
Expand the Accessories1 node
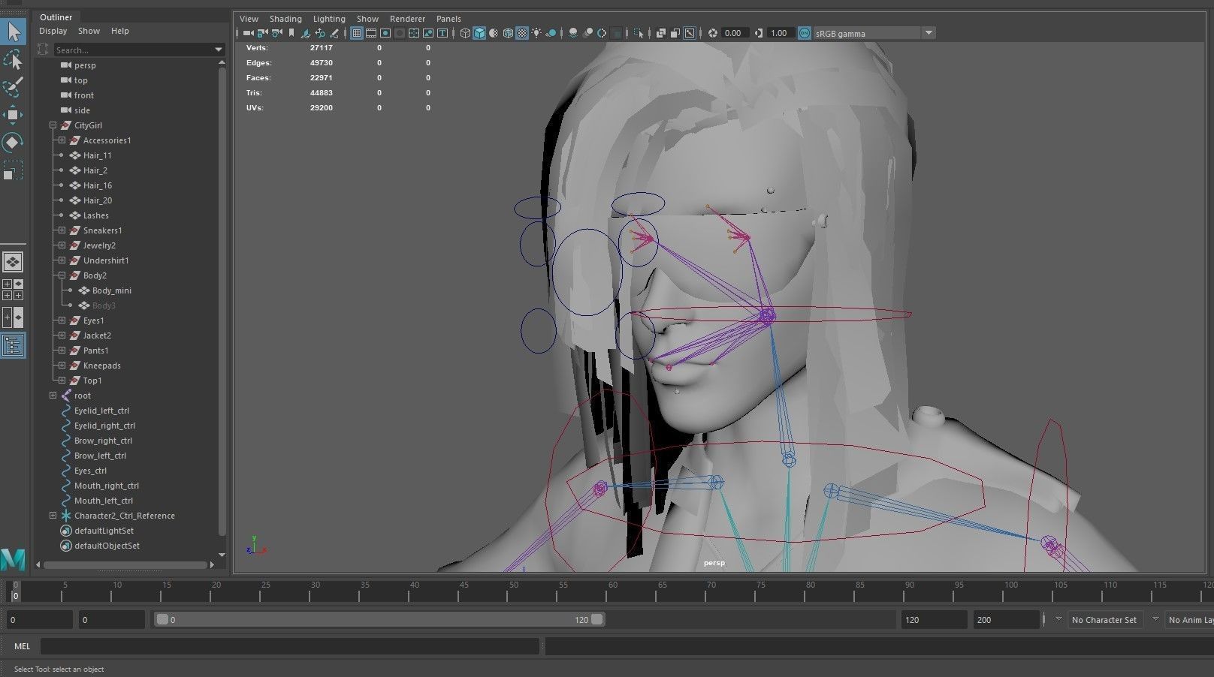tap(62, 140)
